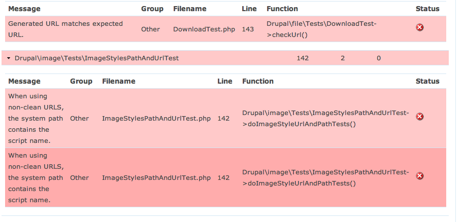Click the Drupal\image\Tests\ImageStylesPathAndUrlTest group title
Viewport: 464px width, 222px height.
tap(96, 58)
